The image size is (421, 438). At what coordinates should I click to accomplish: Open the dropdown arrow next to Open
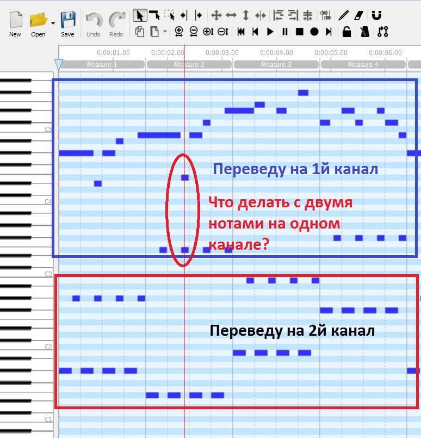pos(53,23)
